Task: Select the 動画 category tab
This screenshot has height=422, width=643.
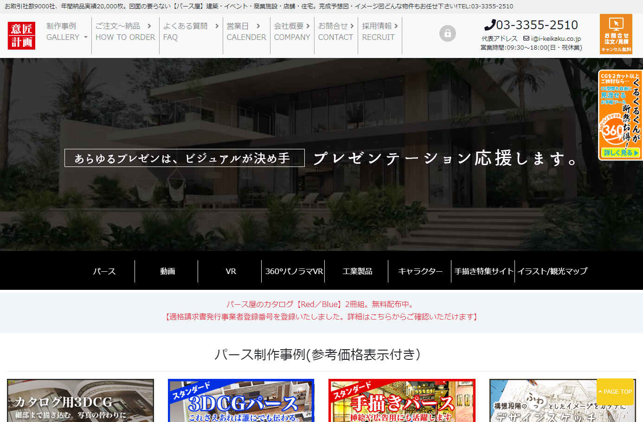Action: click(x=167, y=271)
